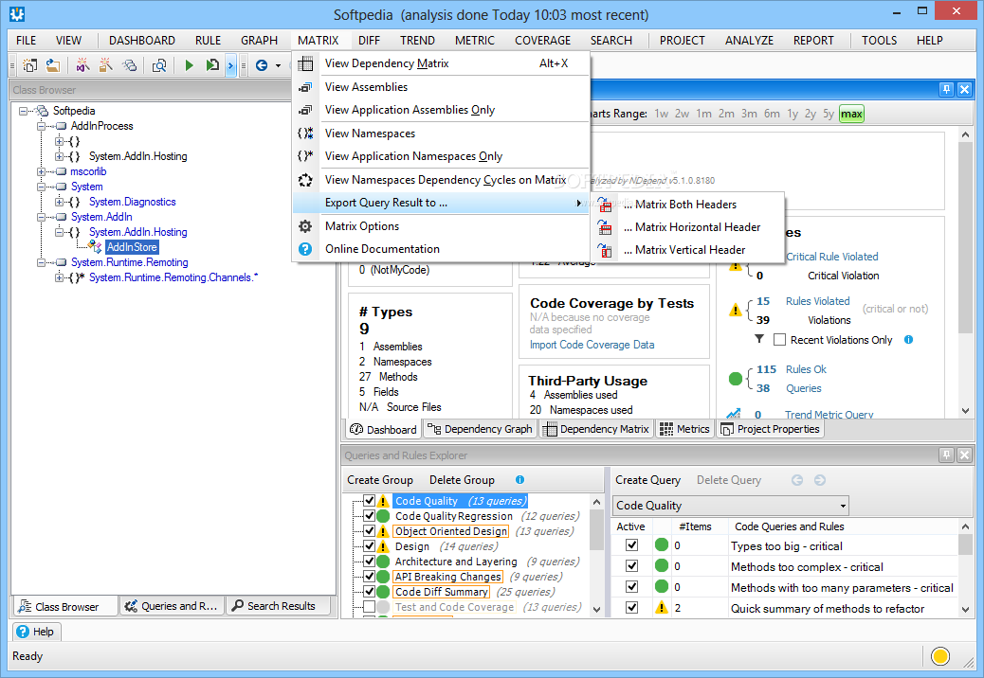Click the Matrix Both Headers export icon
Viewport: 984px width, 678px height.
[604, 205]
